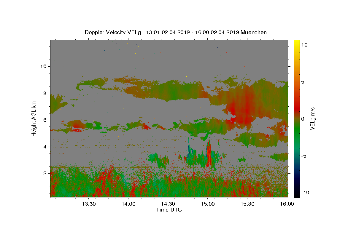Click the yellow top of the colorbar
Screen dimensions: 356x237
click(297, 42)
